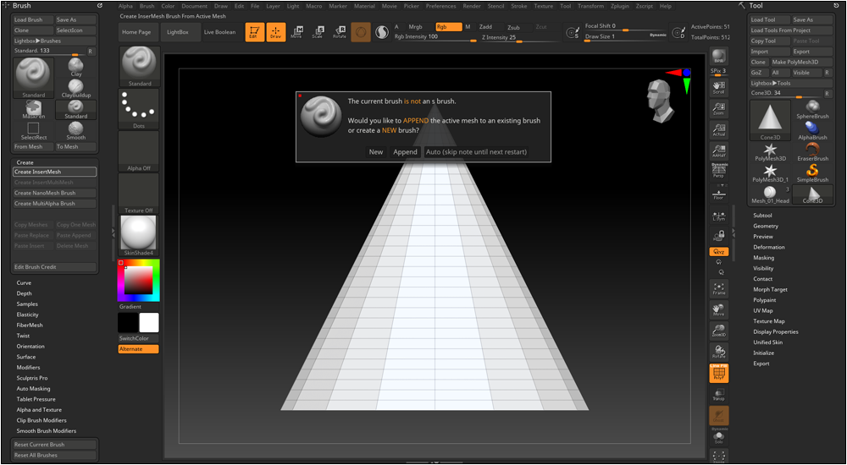The height and width of the screenshot is (465, 847).
Task: Select the Rotate transform tool
Action: (x=339, y=32)
